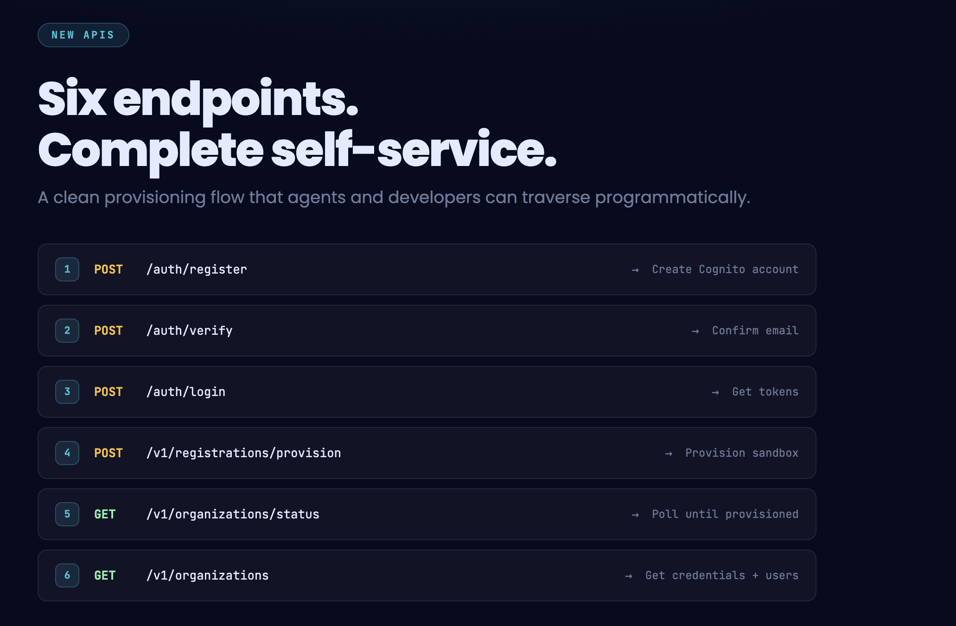Image resolution: width=956 pixels, height=626 pixels.
Task: Select badge 3 on the login endpoint row
Action: [67, 392]
